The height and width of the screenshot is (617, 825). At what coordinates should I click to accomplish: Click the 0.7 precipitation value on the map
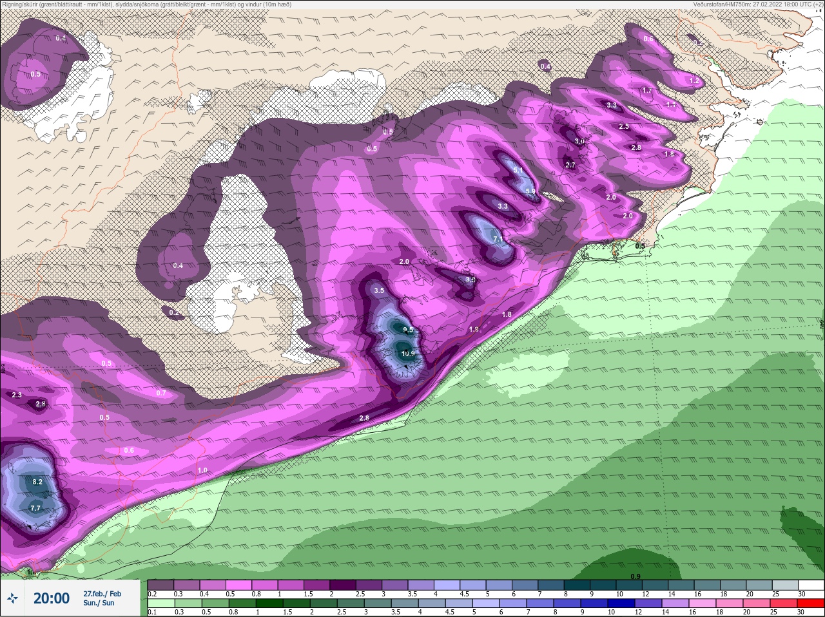tap(161, 393)
